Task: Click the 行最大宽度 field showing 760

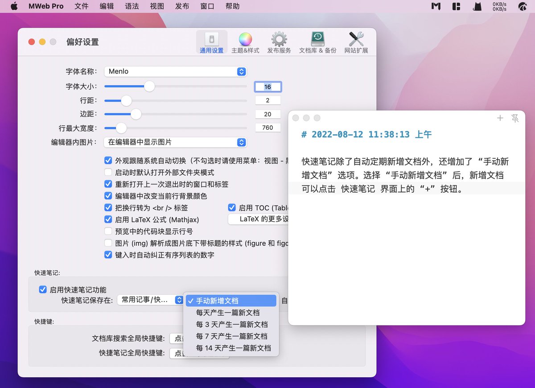Action: 268,128
